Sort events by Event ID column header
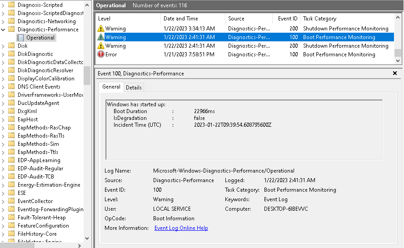This screenshot has width=404, height=248. click(286, 19)
